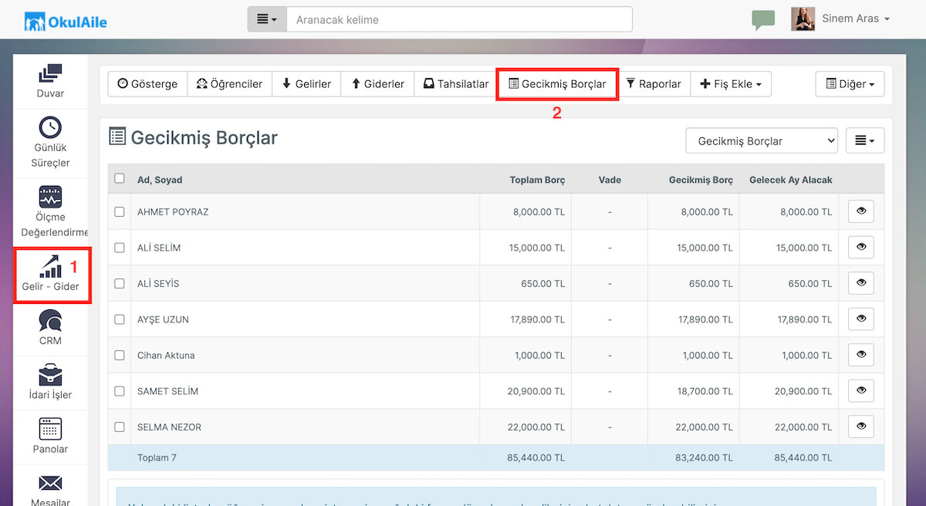Check the Cihan Aktuna row checkbox

click(120, 355)
